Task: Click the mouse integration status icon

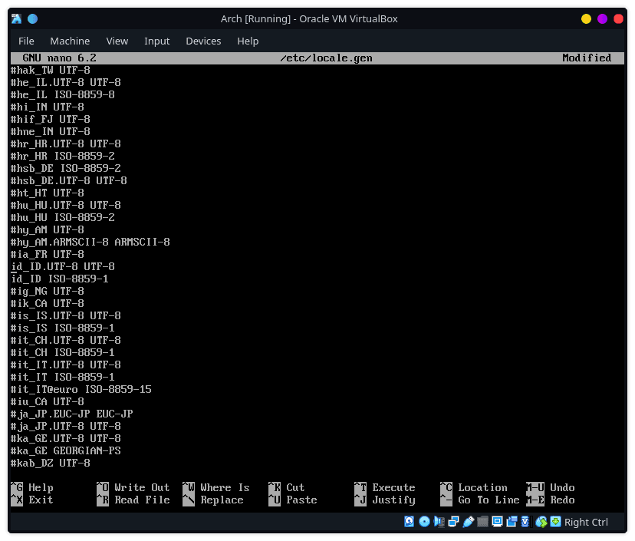Action: point(541,522)
